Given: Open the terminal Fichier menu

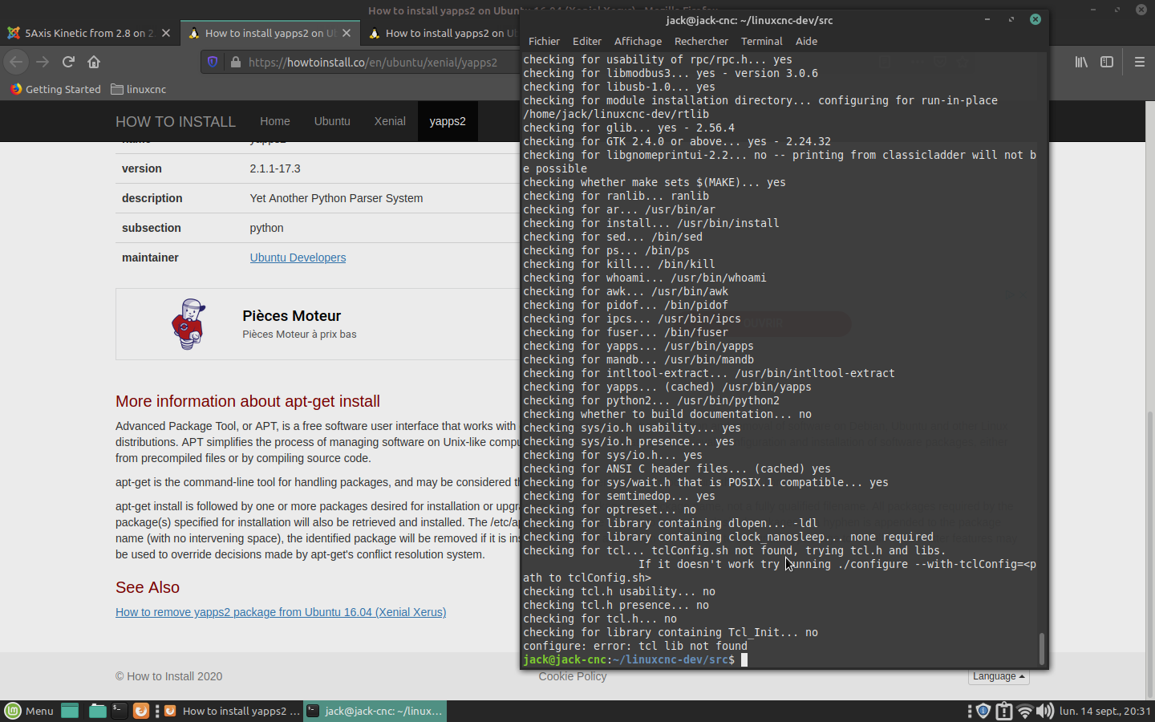Looking at the screenshot, I should coord(544,41).
